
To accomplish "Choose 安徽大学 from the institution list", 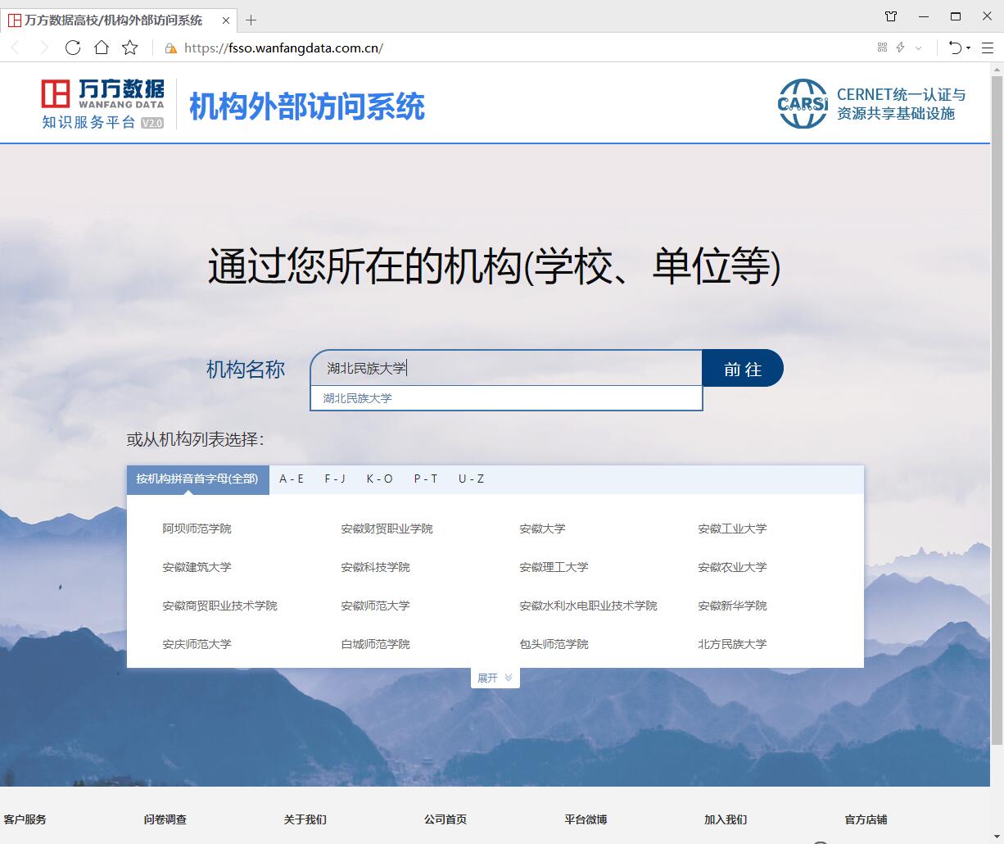I will 542,529.
